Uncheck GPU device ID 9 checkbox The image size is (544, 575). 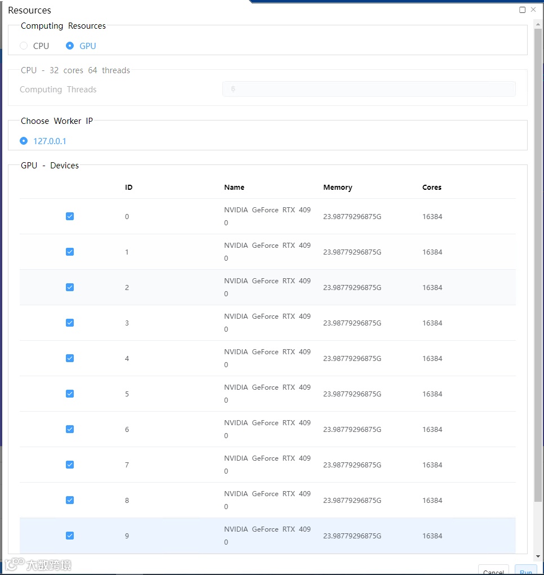pos(70,536)
